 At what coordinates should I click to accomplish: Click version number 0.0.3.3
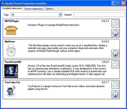point(105,21)
